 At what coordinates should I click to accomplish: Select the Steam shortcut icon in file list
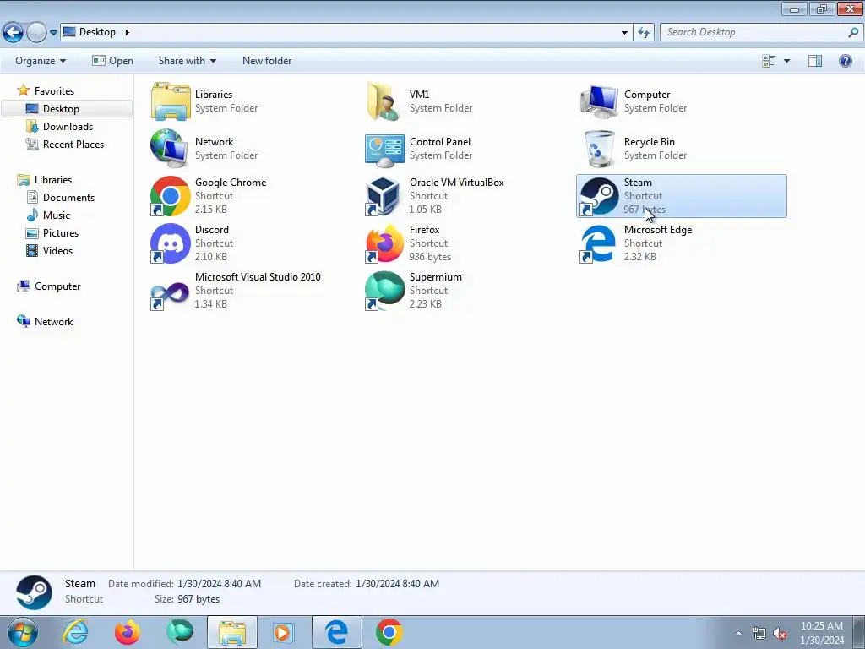599,196
